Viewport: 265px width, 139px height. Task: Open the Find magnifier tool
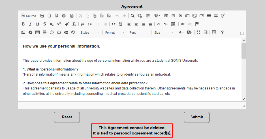(132, 16)
